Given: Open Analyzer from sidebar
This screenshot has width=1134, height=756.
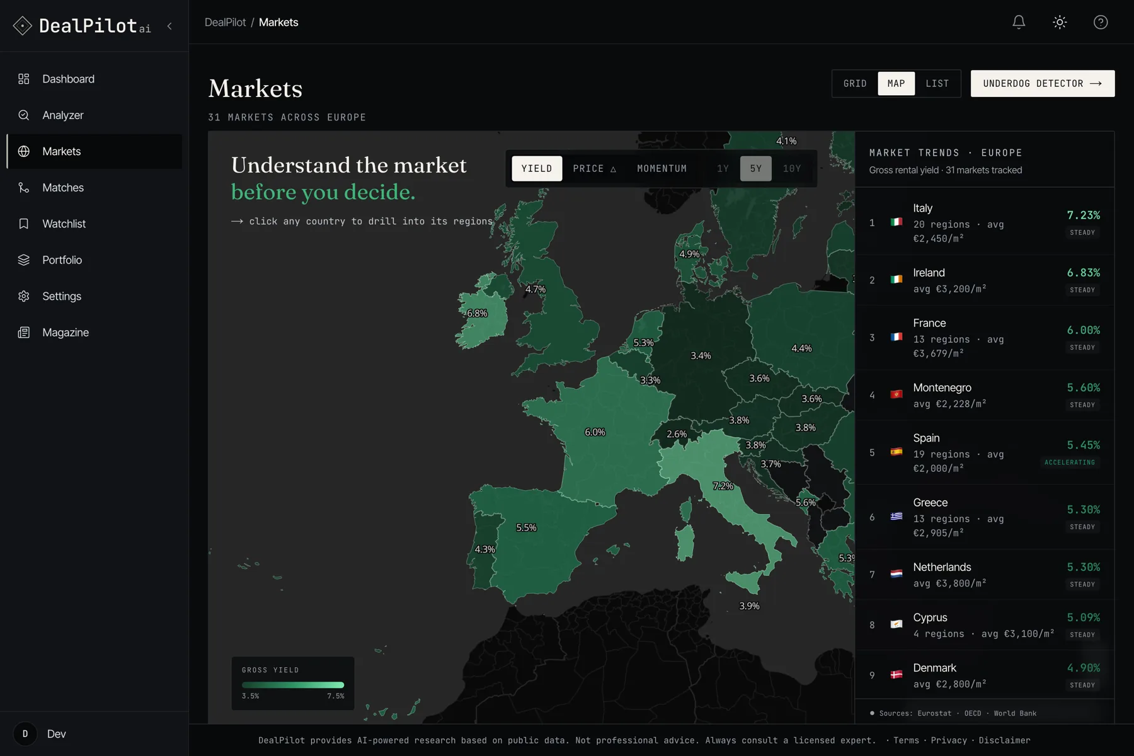Looking at the screenshot, I should [94, 115].
